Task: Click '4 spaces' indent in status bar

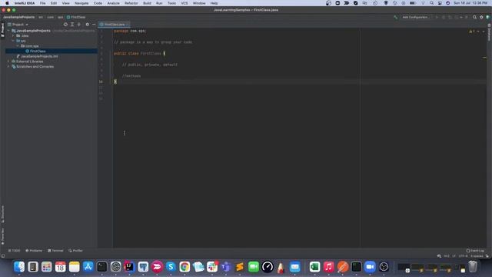Action: click(x=477, y=256)
